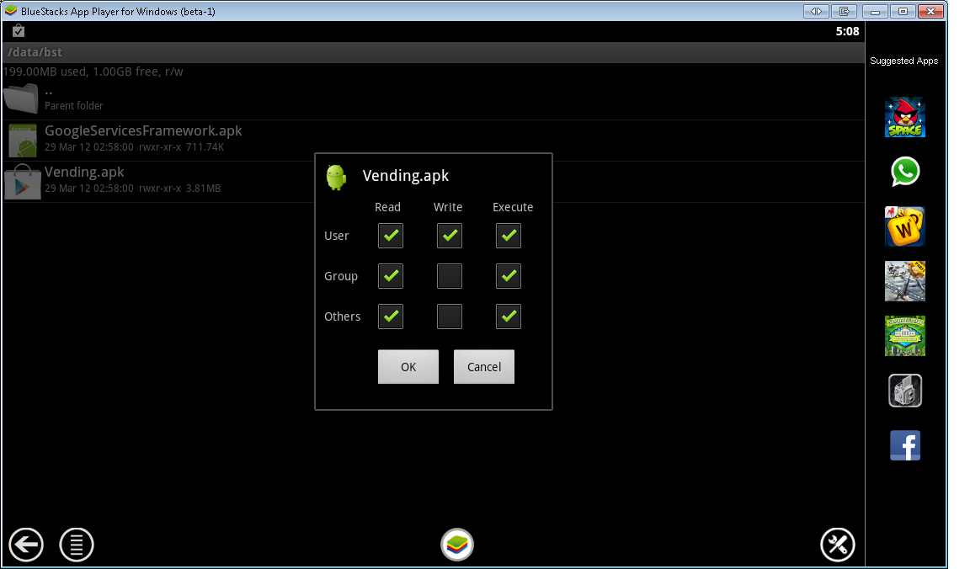The image size is (970, 569).
Task: Enable Others Write permission
Action: (x=450, y=316)
